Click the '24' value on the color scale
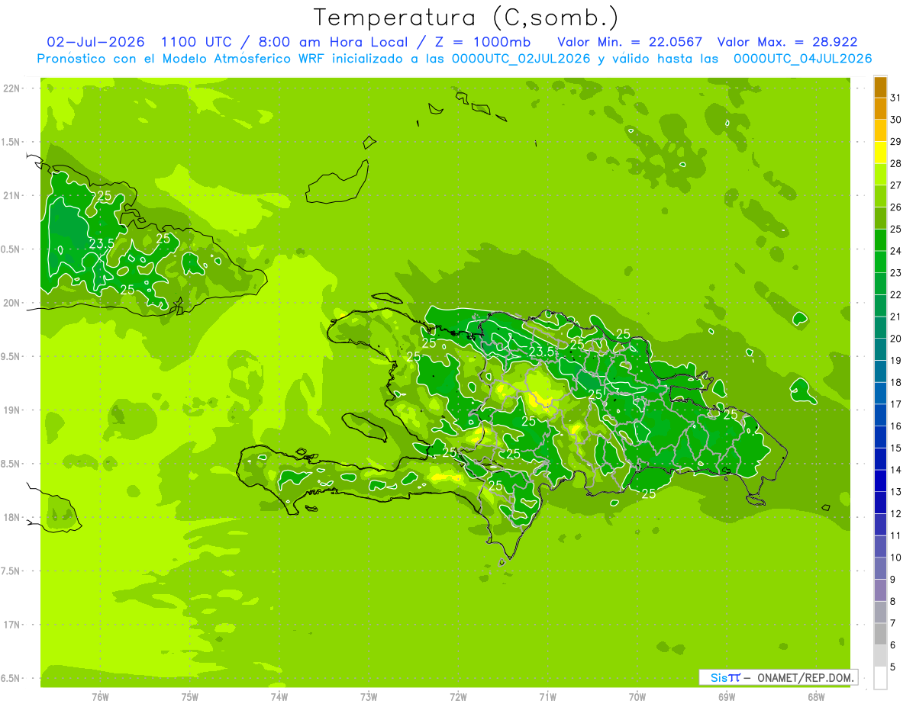Image resolution: width=916 pixels, height=707 pixels. pos(896,251)
